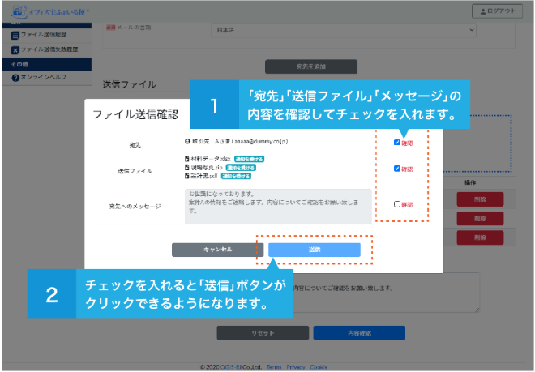Image resolution: width=535 pixels, height=372 pixels.
Task: Click the 通知を受ける badge next to 材料データ.xlsx
Action: [249, 160]
